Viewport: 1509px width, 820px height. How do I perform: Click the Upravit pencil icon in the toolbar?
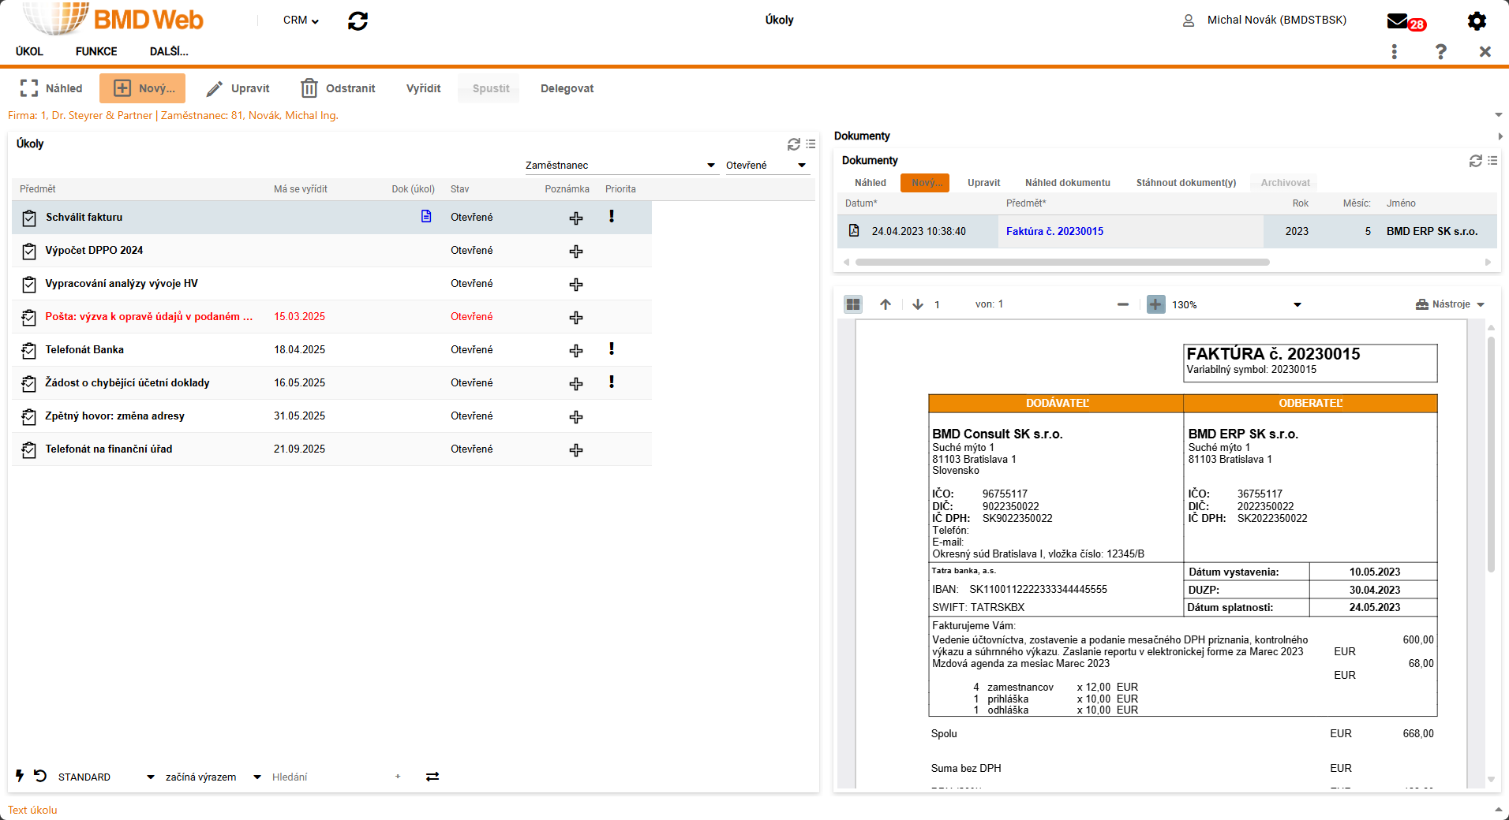click(x=214, y=89)
